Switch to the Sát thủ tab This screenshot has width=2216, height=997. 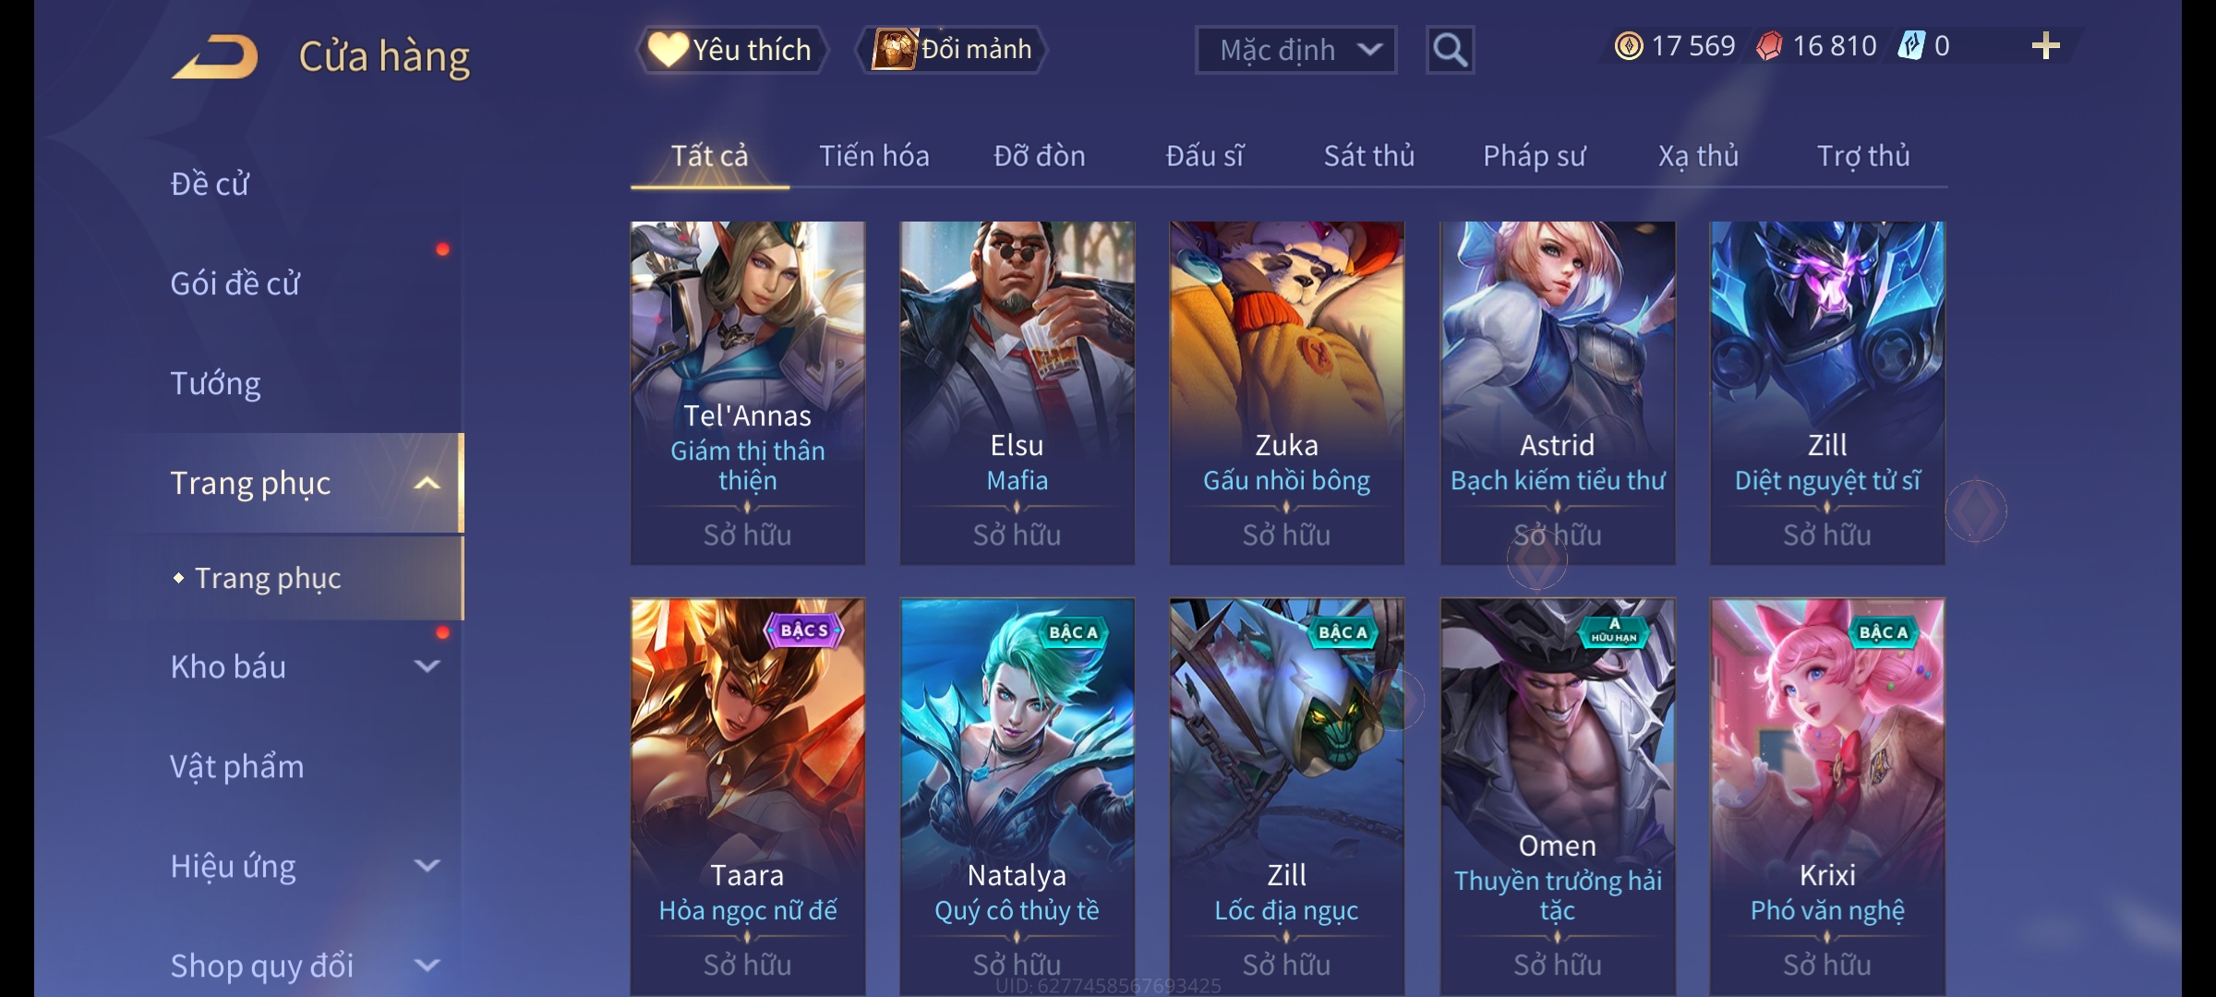coord(1369,156)
